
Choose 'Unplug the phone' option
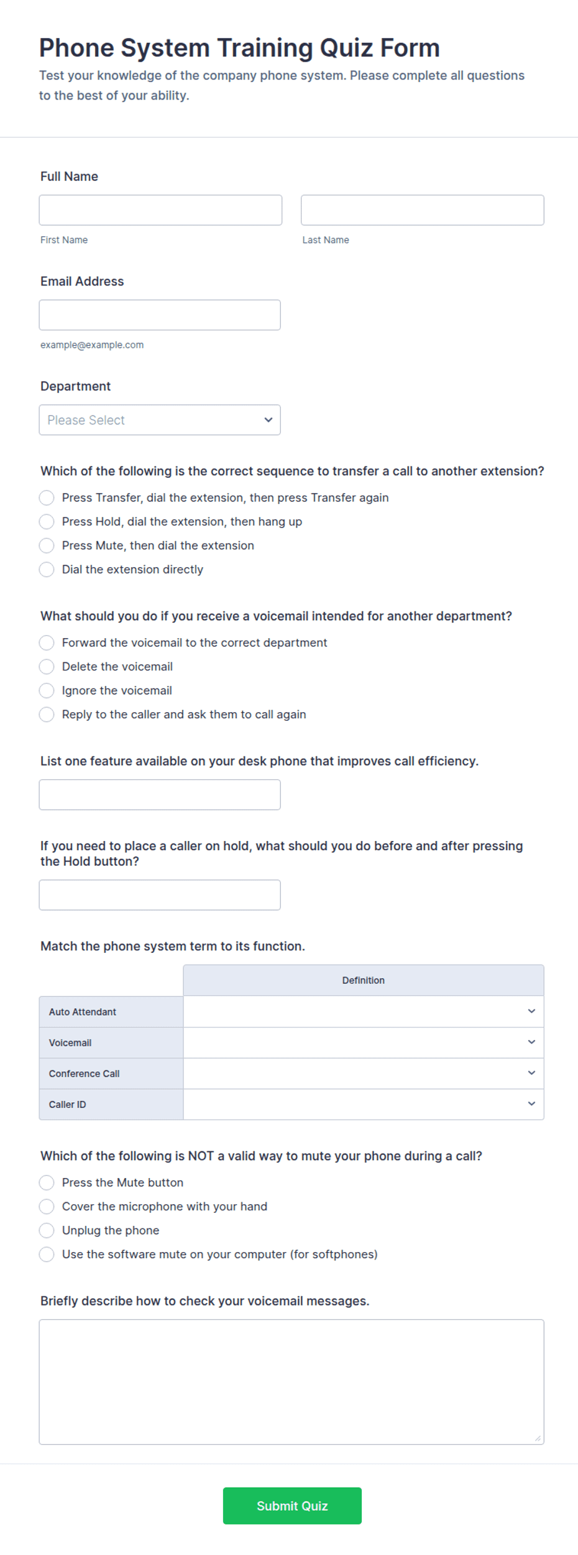coord(47,1230)
